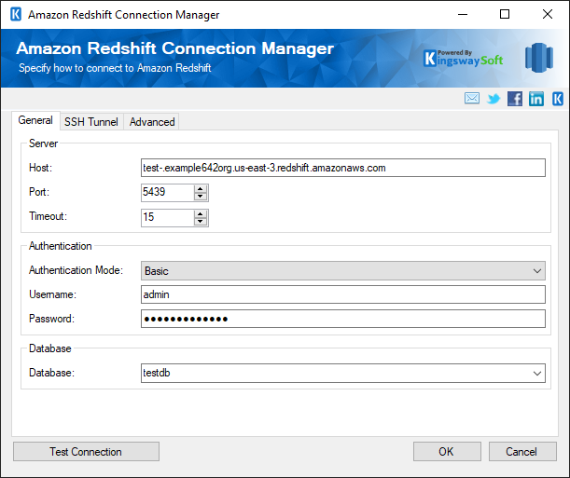Switch to the General tab

coord(35,120)
